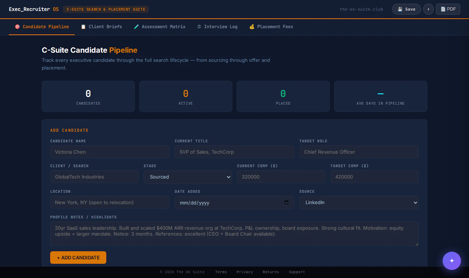Go to the Assessment Matrix tab
The image size is (469, 278).
160,27
